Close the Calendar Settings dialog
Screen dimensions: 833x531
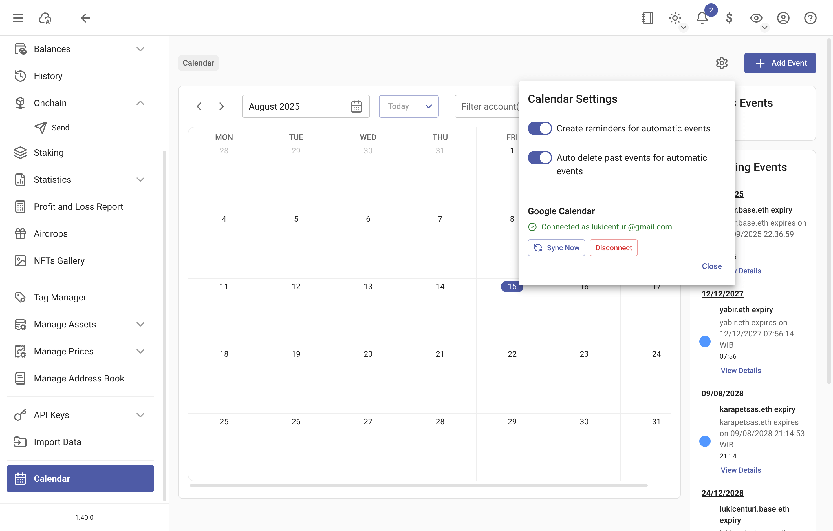point(711,266)
